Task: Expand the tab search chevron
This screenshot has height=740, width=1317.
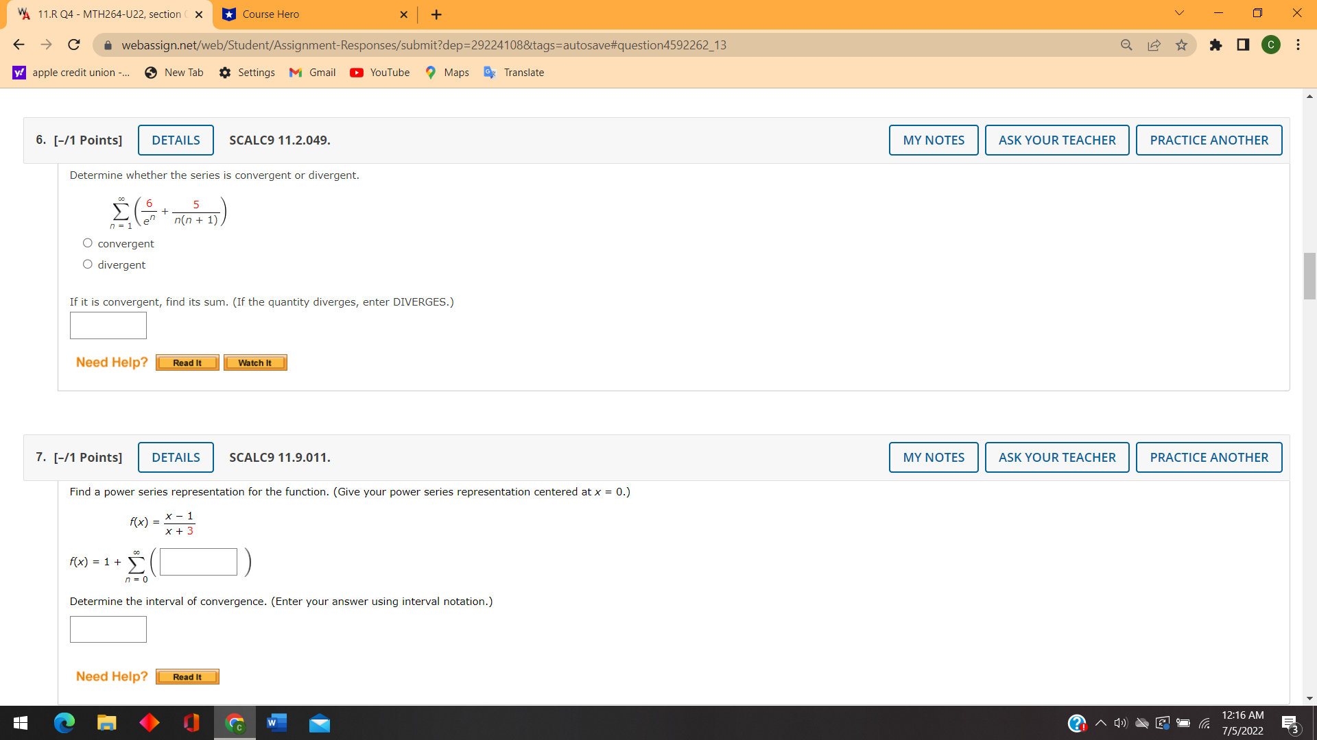Action: (1179, 13)
